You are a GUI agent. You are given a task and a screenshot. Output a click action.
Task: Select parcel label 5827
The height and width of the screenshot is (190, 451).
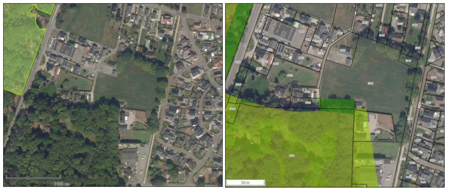(x=377, y=132)
